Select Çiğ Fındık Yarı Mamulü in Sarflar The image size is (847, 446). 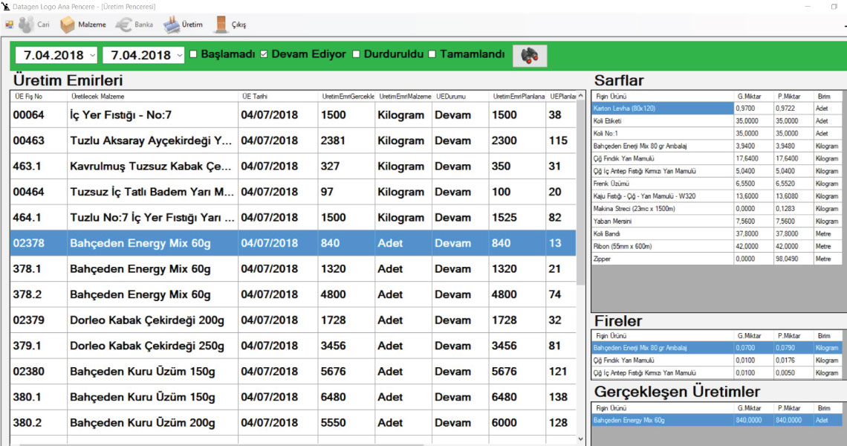pyautogui.click(x=717, y=158)
